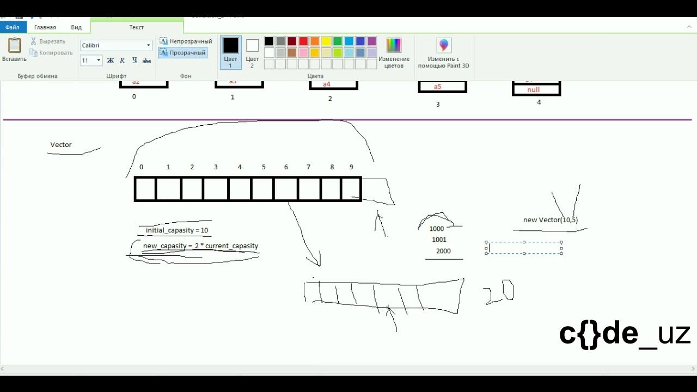Switch to the Главная (Home) tab
This screenshot has width=697, height=392.
tap(45, 27)
